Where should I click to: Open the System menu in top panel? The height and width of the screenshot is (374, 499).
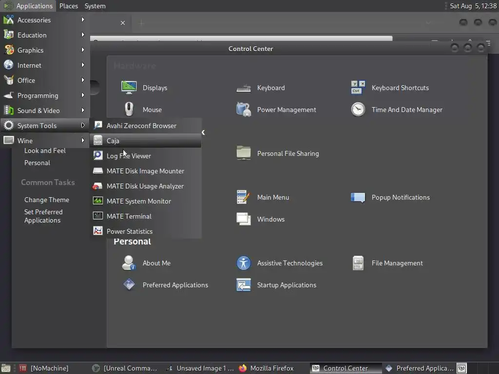[95, 6]
